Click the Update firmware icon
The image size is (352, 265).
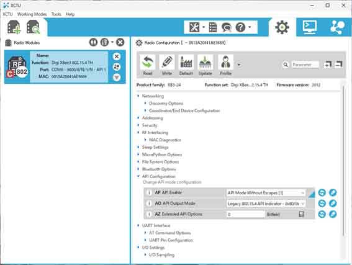click(x=205, y=65)
